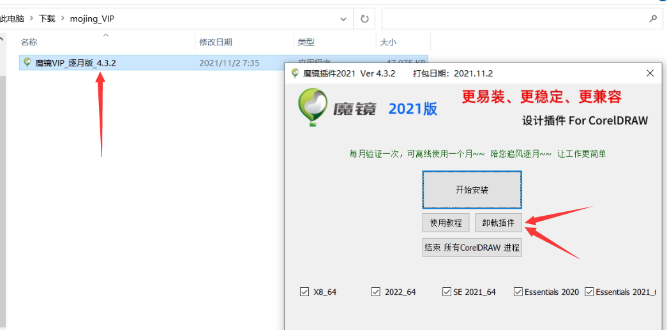The image size is (667, 330).
Task: Click the 打包日期: 2021.11.2 title text
Action: tap(453, 73)
